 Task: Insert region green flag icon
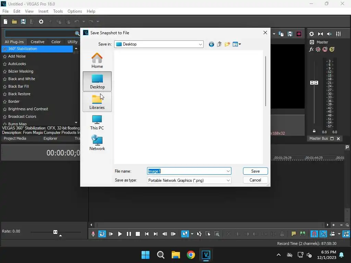(x=302, y=234)
